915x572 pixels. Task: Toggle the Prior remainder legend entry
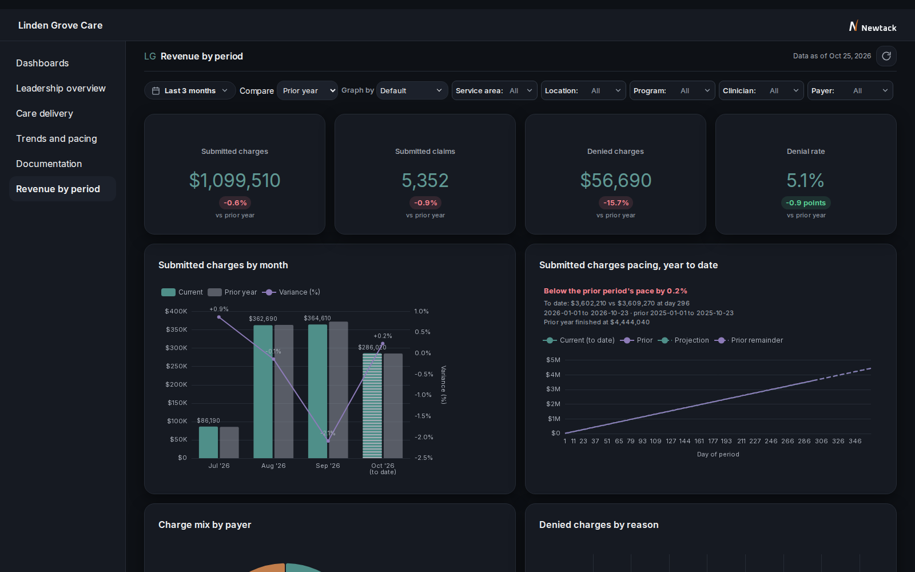point(749,340)
